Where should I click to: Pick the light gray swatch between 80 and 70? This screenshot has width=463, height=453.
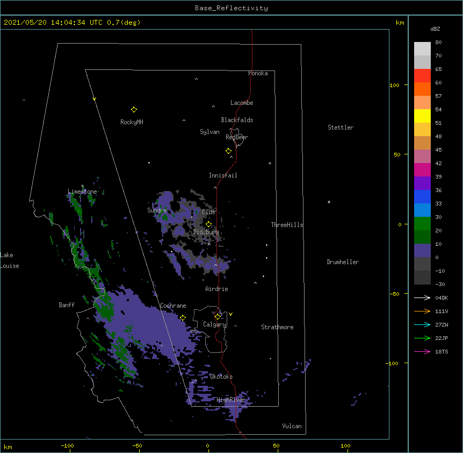tap(422, 49)
